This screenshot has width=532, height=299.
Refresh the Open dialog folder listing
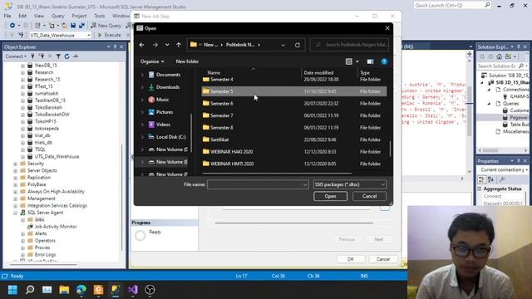(x=298, y=45)
